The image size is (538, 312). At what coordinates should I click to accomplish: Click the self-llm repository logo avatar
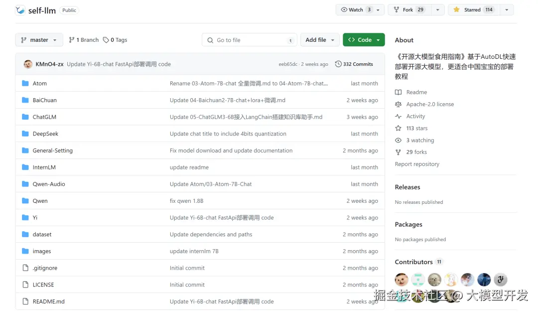click(x=20, y=10)
